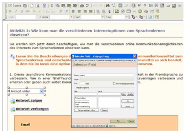Click the Replace icon
The height and width of the screenshot is (131, 184).
coord(114,6)
